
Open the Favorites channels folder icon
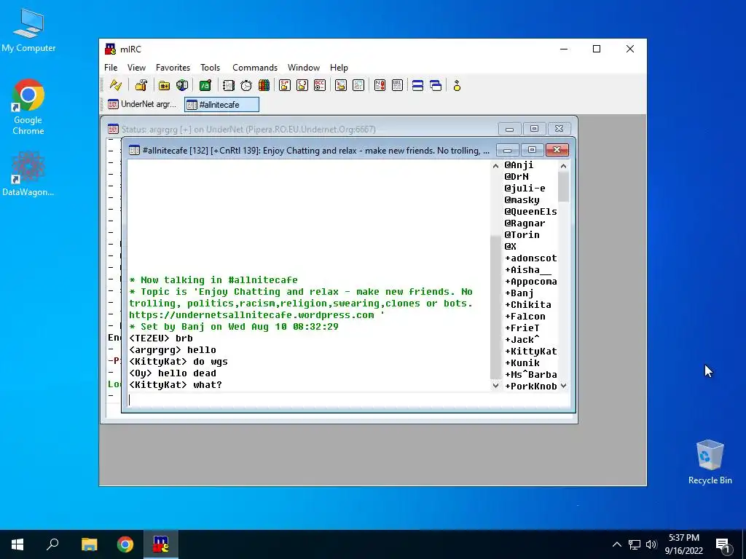[164, 86]
